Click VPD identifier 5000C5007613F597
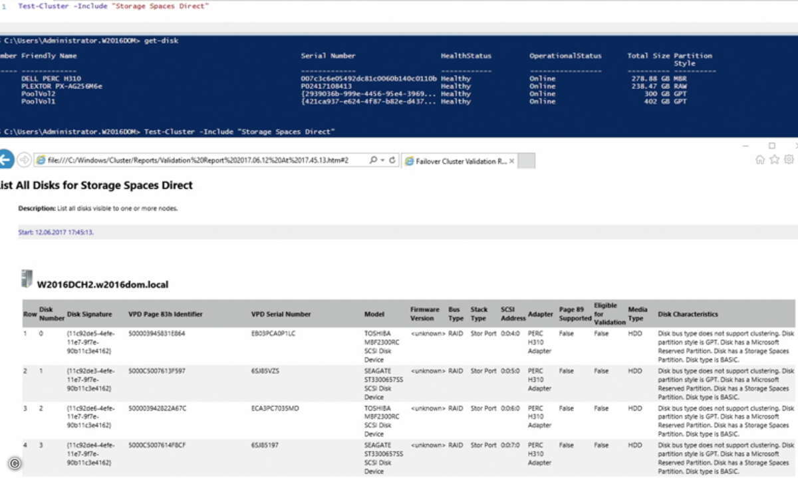Screen dimensions: 798x478 [x=157, y=370]
